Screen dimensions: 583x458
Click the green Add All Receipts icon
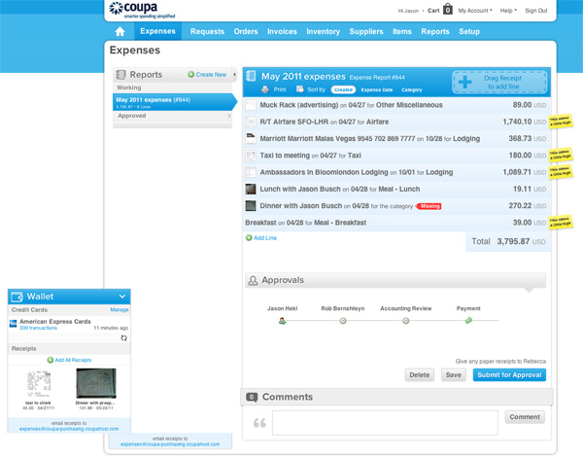pos(51,360)
